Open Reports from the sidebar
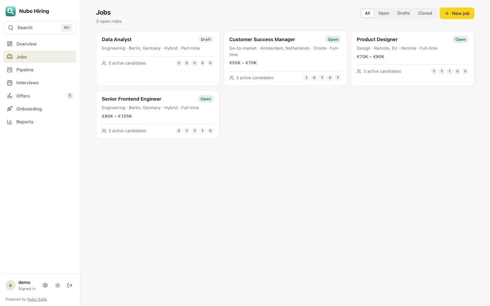The height and width of the screenshot is (306, 490). (x=40, y=122)
